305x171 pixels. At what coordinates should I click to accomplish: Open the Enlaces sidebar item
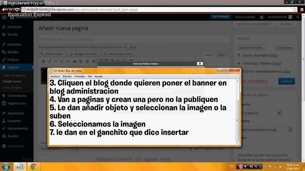[x=13, y=60]
